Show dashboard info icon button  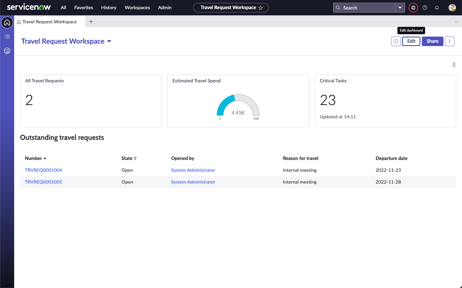[x=396, y=41]
